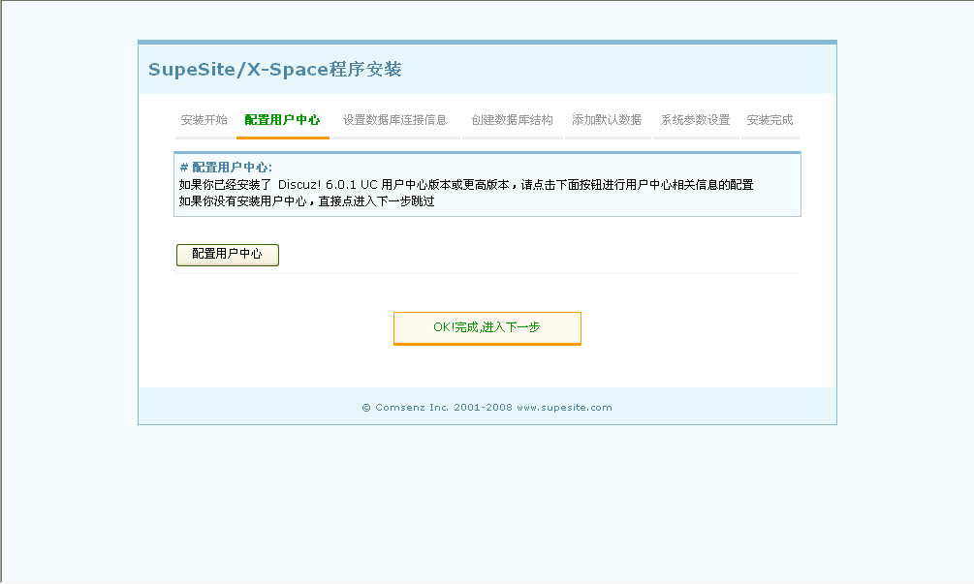Open the 设置数据库连接信息 step tab
This screenshot has height=584, width=974.
tap(395, 120)
